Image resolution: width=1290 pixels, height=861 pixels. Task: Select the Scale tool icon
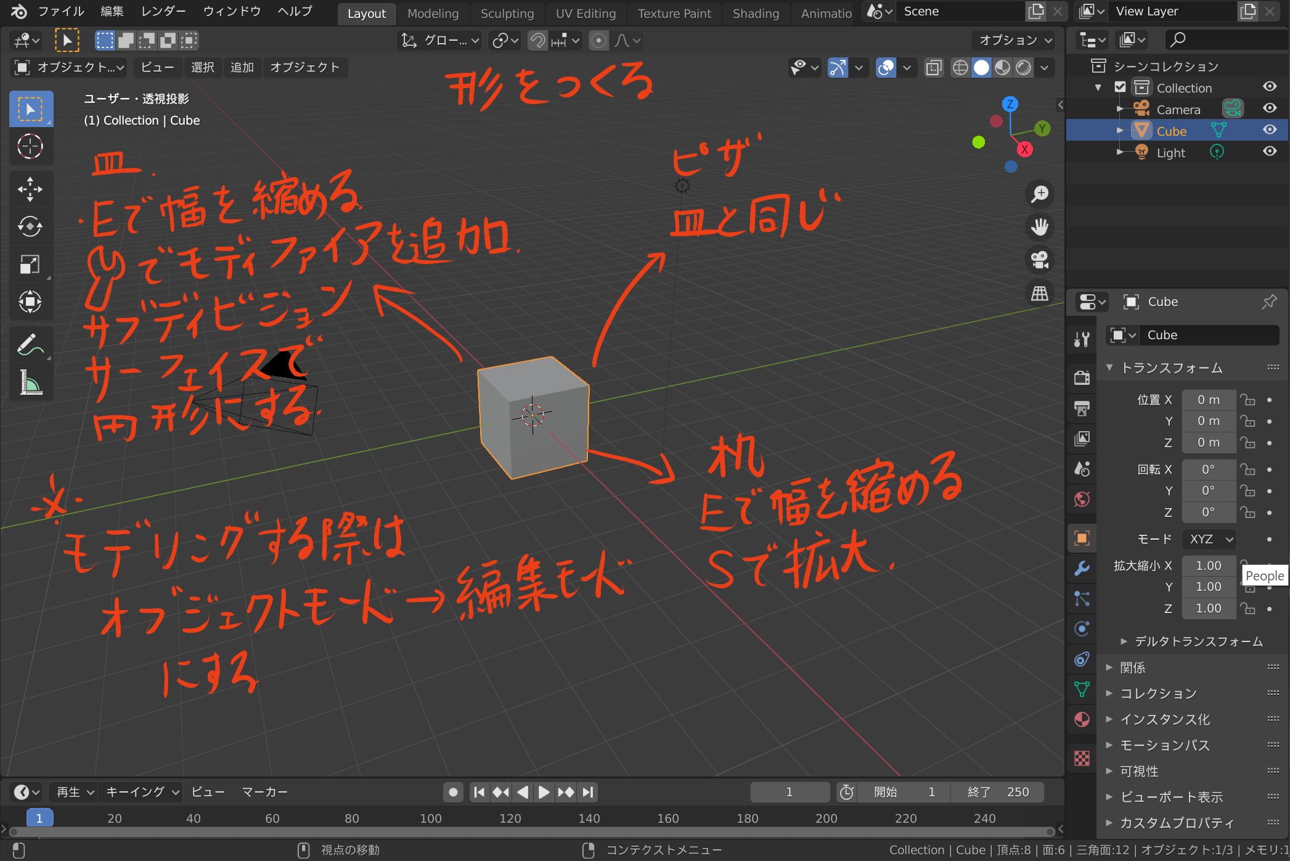coord(30,265)
